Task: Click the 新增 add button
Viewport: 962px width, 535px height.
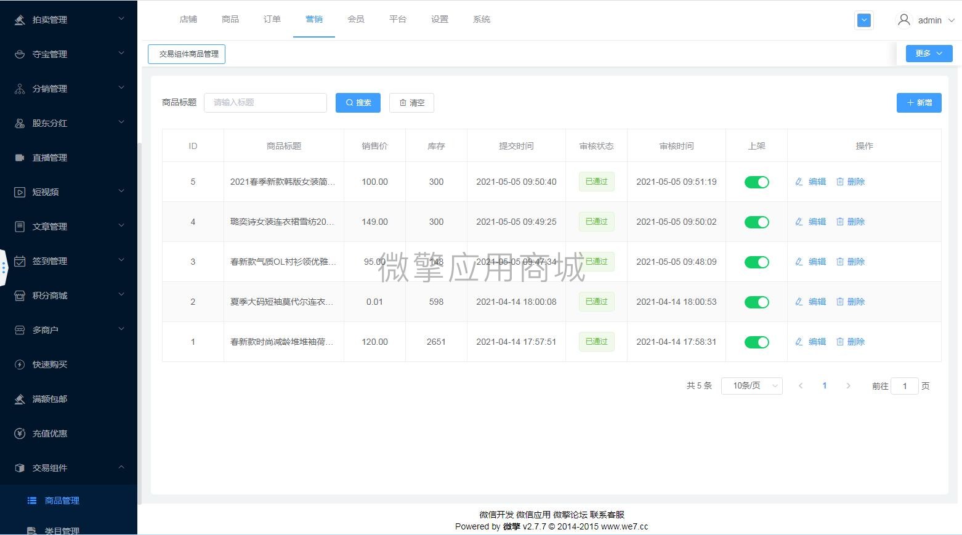Action: (919, 103)
